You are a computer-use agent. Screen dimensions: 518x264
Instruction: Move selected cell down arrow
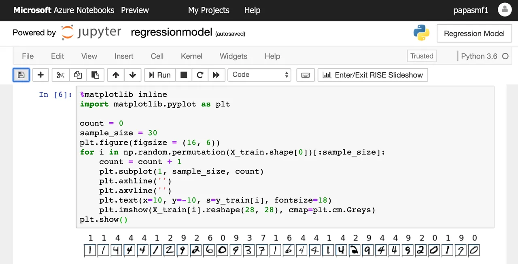pos(133,75)
